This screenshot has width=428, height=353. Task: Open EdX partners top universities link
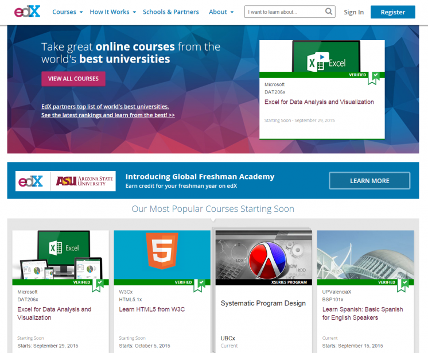105,106
